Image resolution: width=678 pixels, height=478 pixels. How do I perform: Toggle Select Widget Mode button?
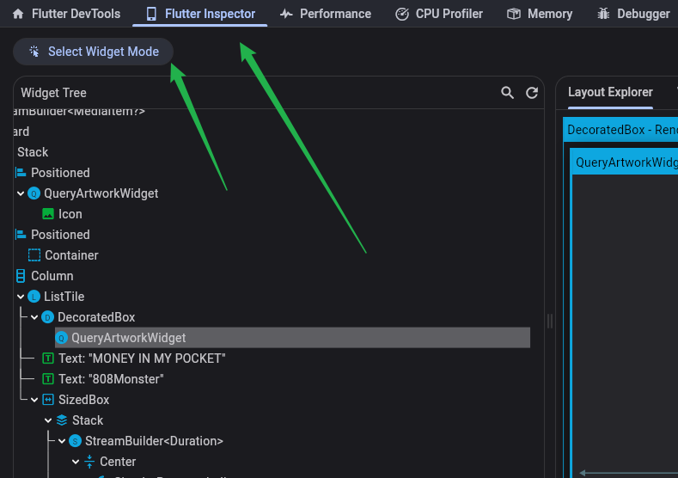(x=94, y=52)
